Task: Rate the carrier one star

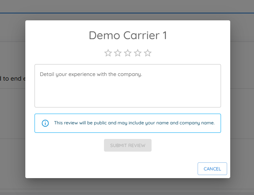Action: [x=108, y=53]
